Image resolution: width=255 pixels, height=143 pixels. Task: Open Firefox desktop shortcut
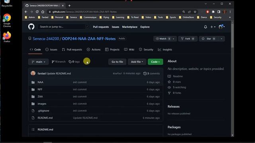point(7,37)
